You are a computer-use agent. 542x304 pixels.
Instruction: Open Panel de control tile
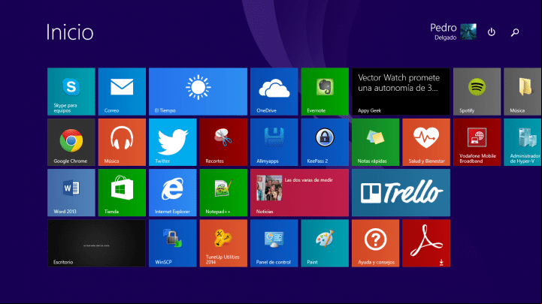[274, 243]
